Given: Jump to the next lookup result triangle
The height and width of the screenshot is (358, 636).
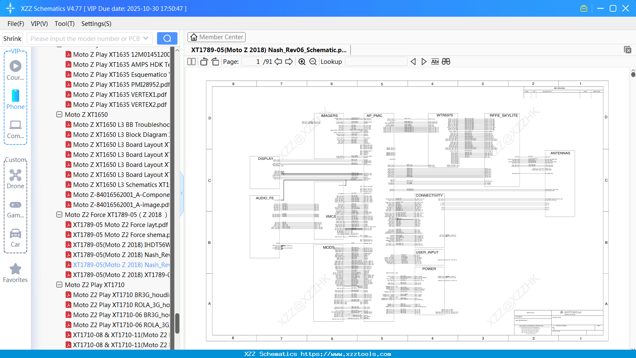Looking at the screenshot, I should coord(424,61).
